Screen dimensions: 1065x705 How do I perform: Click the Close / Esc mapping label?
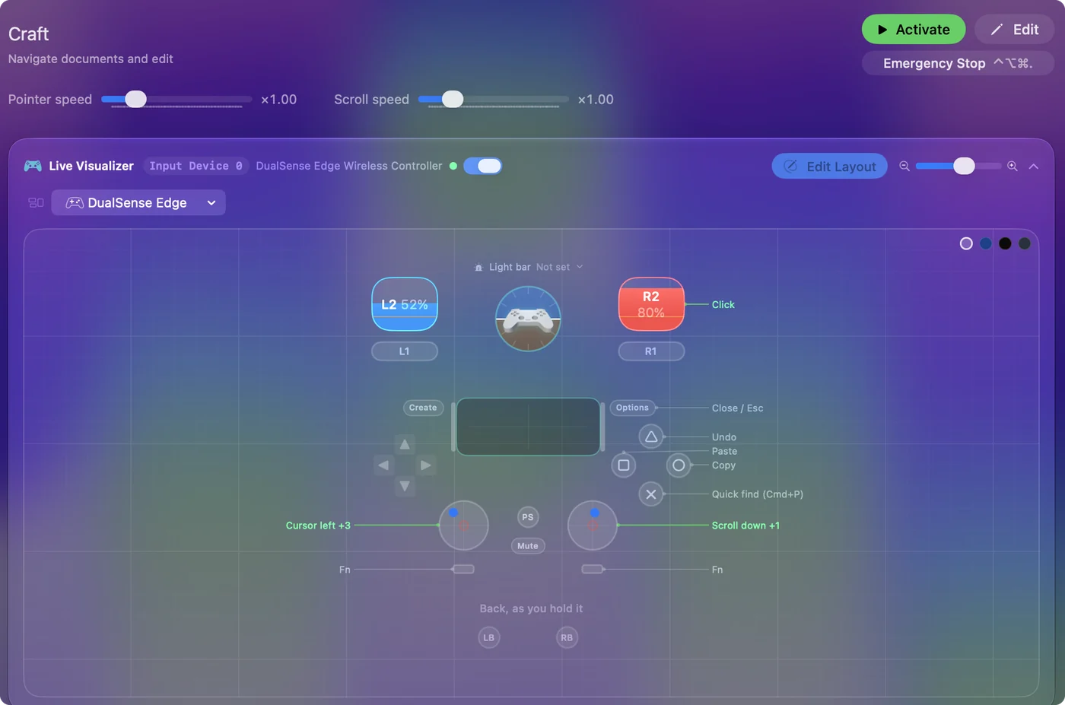click(737, 408)
